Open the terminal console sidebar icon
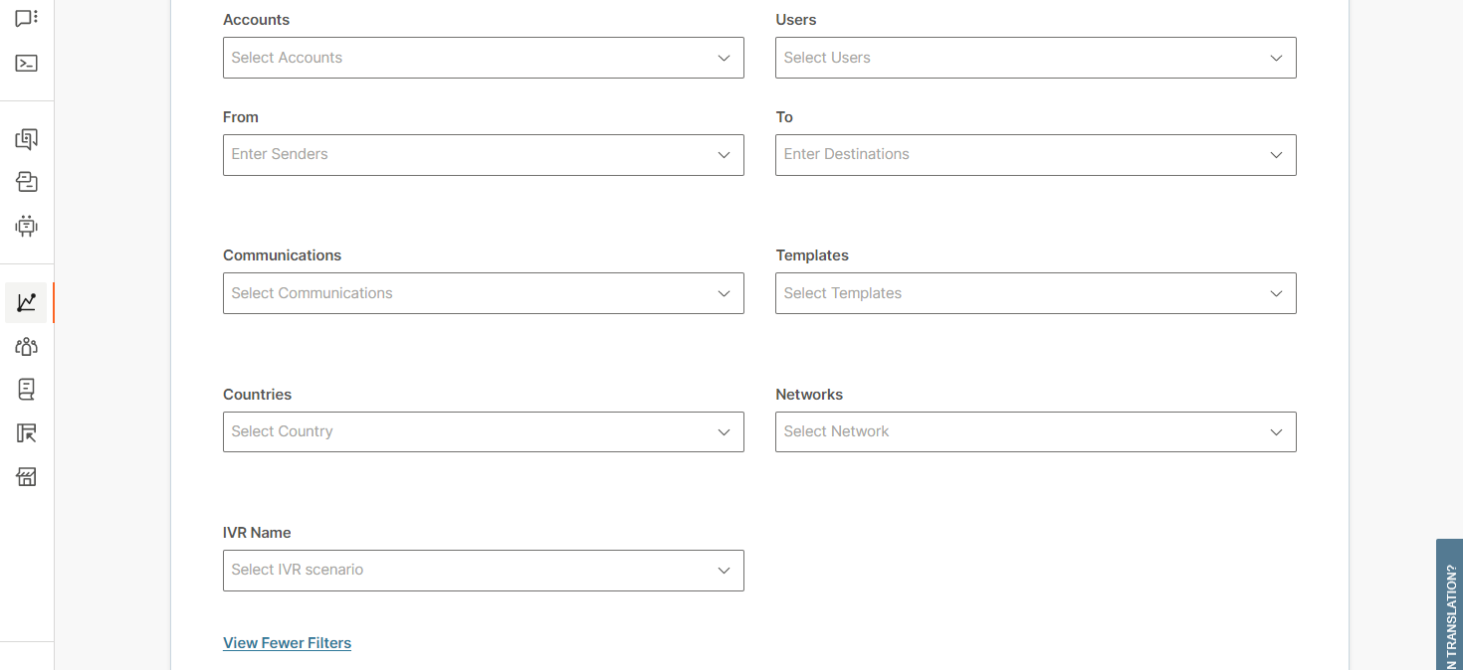The height and width of the screenshot is (670, 1463). 27,64
